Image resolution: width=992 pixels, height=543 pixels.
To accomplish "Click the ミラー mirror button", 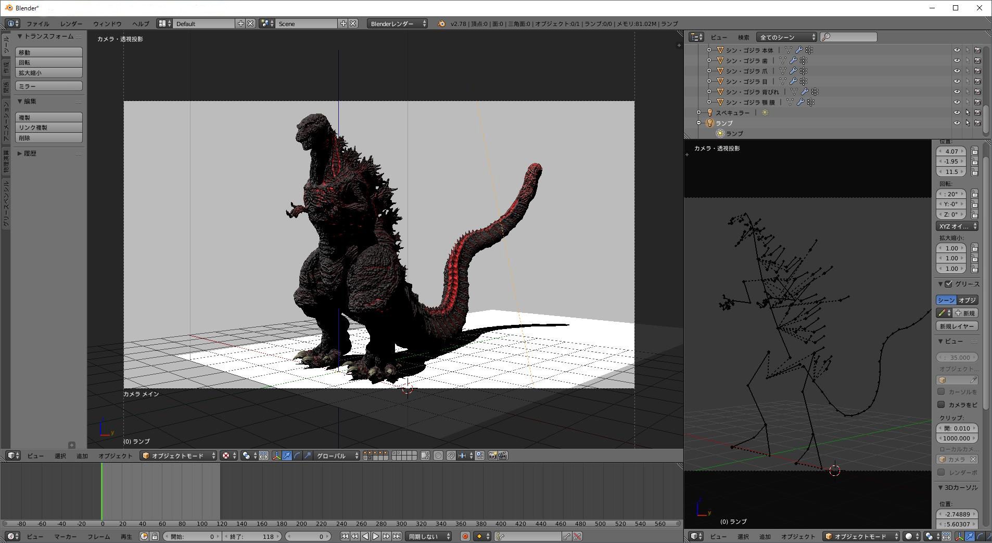I will point(49,86).
